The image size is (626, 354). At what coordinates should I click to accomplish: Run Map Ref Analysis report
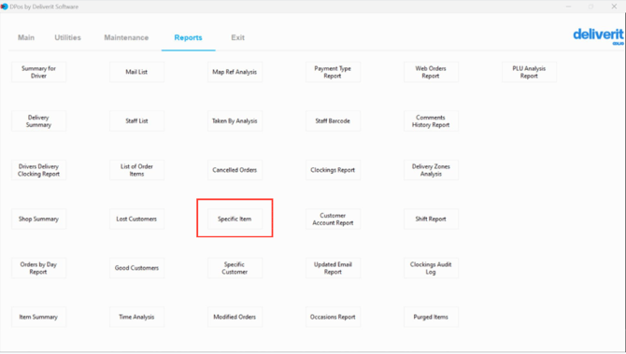[235, 72]
